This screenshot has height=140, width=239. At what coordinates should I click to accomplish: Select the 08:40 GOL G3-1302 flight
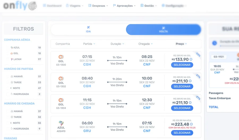coord(182,86)
